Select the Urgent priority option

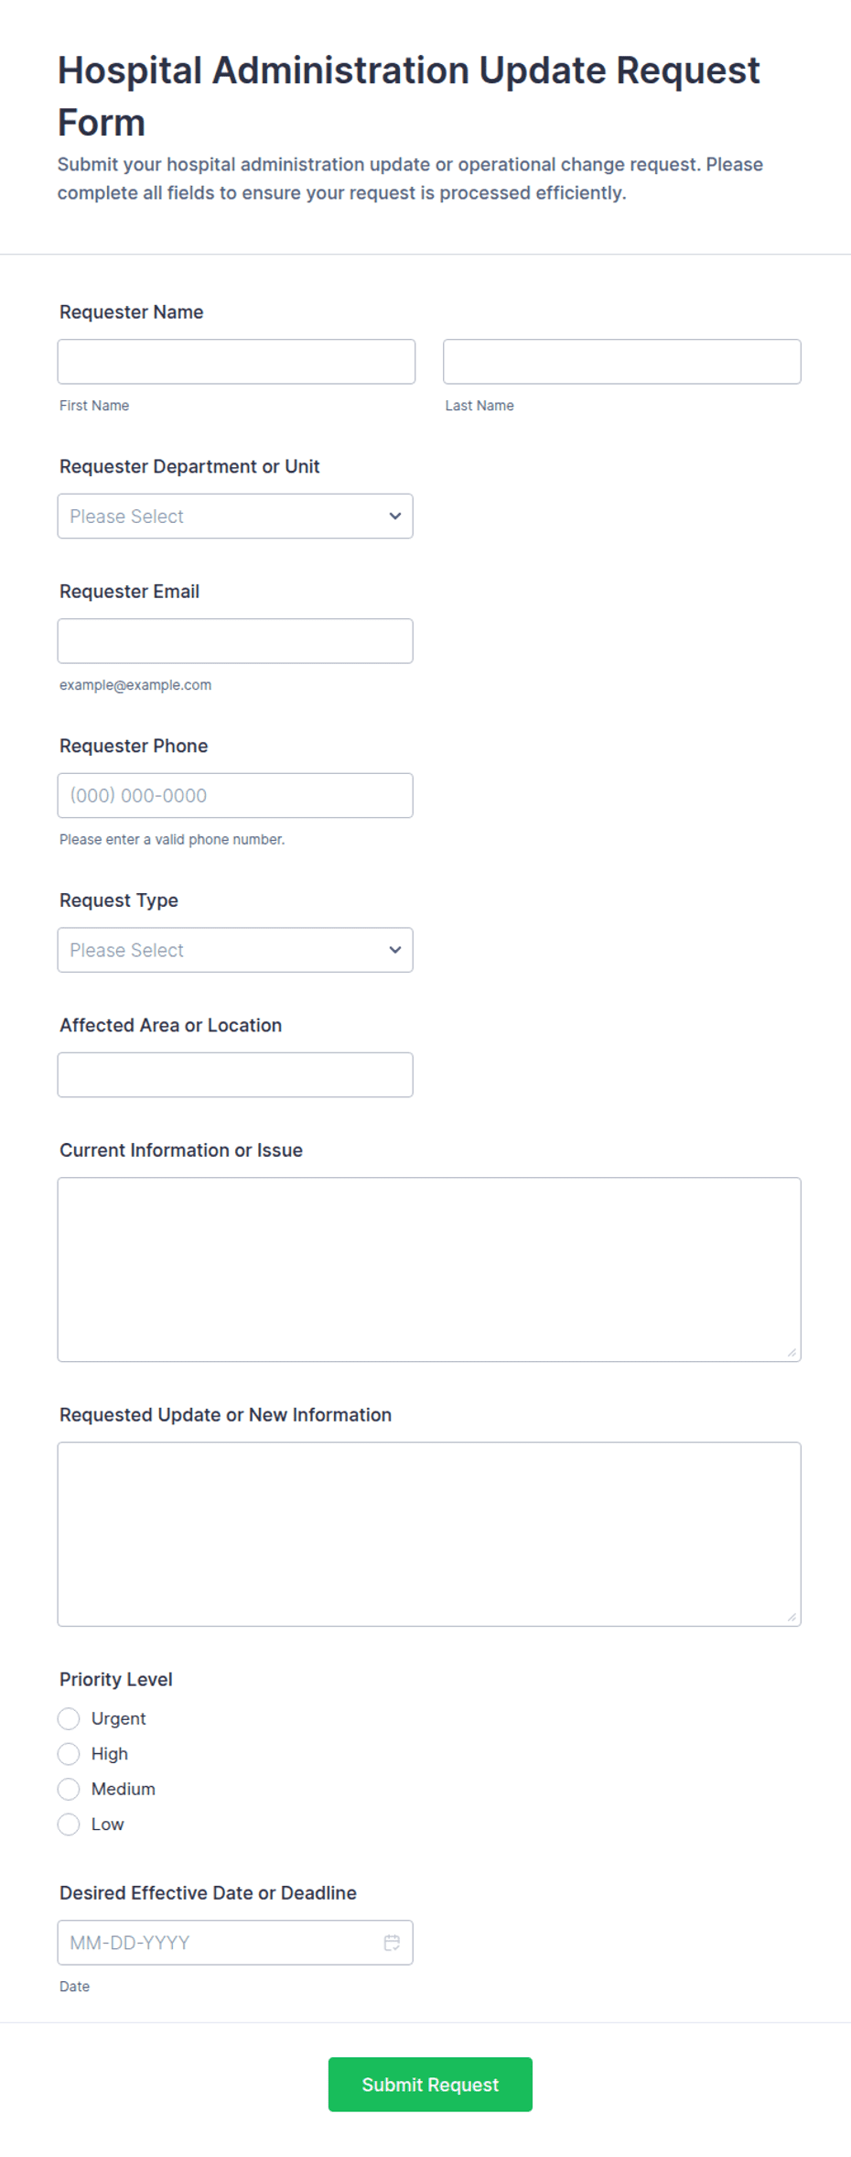tap(69, 1718)
